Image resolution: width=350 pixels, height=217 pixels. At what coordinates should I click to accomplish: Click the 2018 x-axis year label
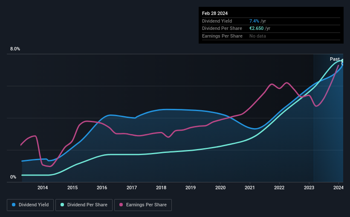coord(161,188)
